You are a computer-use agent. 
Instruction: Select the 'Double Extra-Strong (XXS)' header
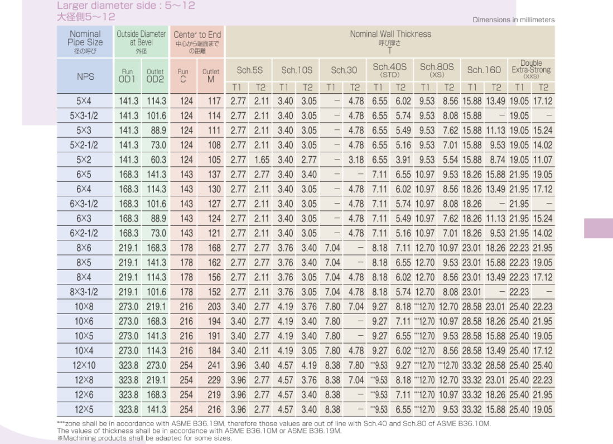pos(532,70)
